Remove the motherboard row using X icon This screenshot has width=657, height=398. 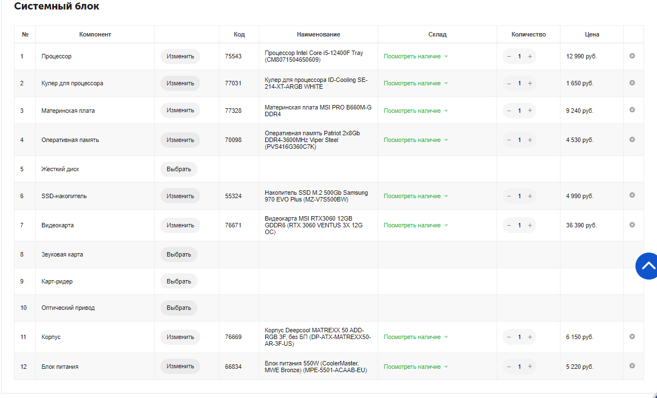coord(632,110)
